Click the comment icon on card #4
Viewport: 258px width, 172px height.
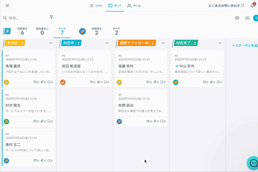(49, 160)
